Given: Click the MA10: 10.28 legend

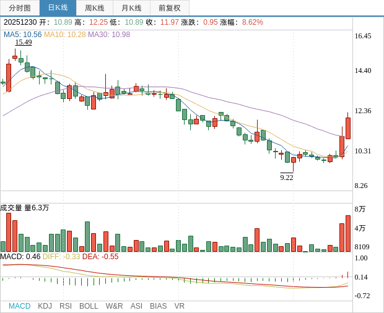Looking at the screenshot, I should (64, 35).
